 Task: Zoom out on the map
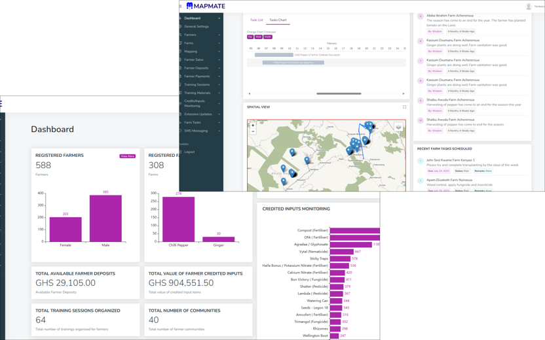click(x=253, y=131)
